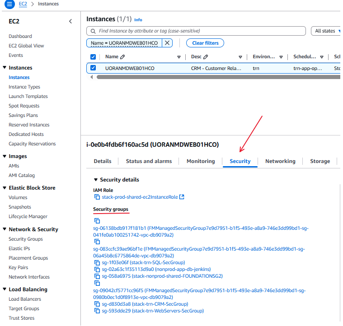Open the Storage tab
343x326 pixels.
click(x=320, y=161)
